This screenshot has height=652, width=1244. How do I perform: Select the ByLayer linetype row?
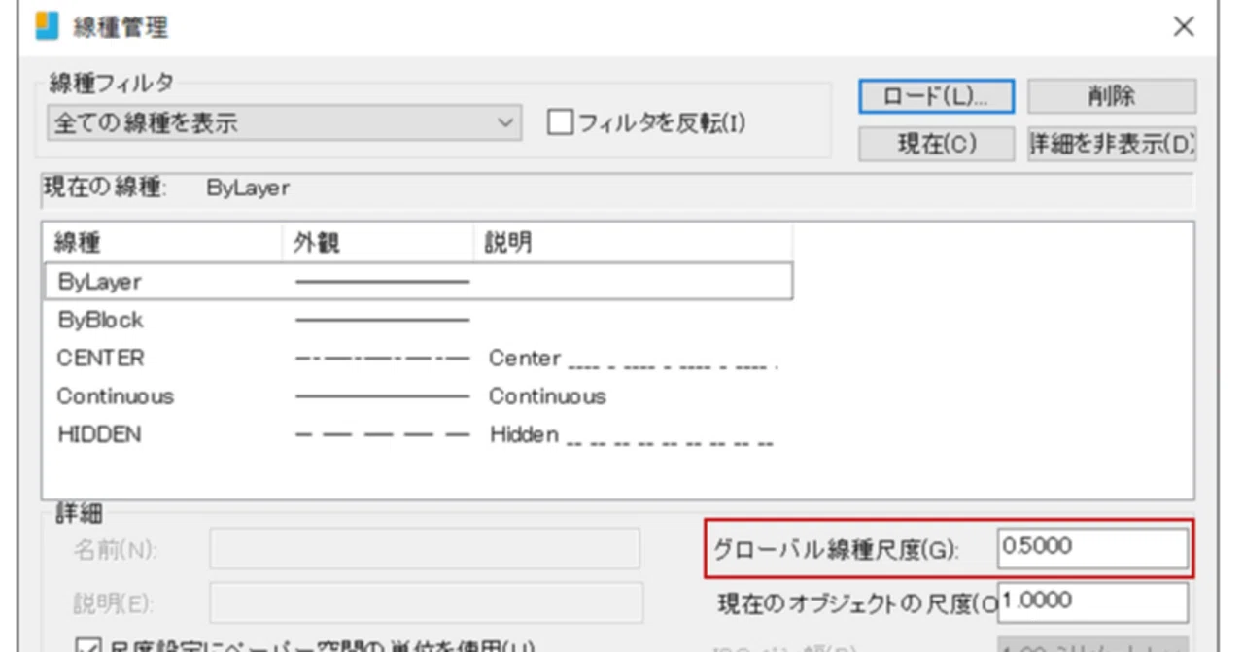[x=419, y=282]
